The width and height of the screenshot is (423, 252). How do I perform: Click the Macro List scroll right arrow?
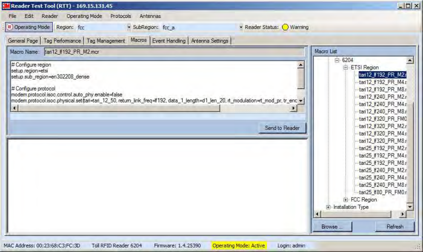pyautogui.click(x=403, y=214)
